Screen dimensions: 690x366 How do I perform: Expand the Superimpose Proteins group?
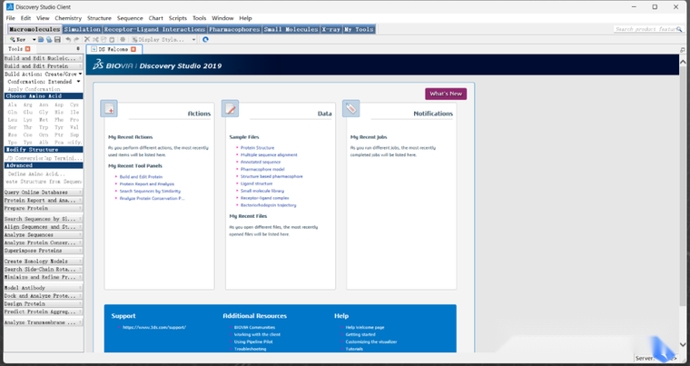tap(44, 251)
